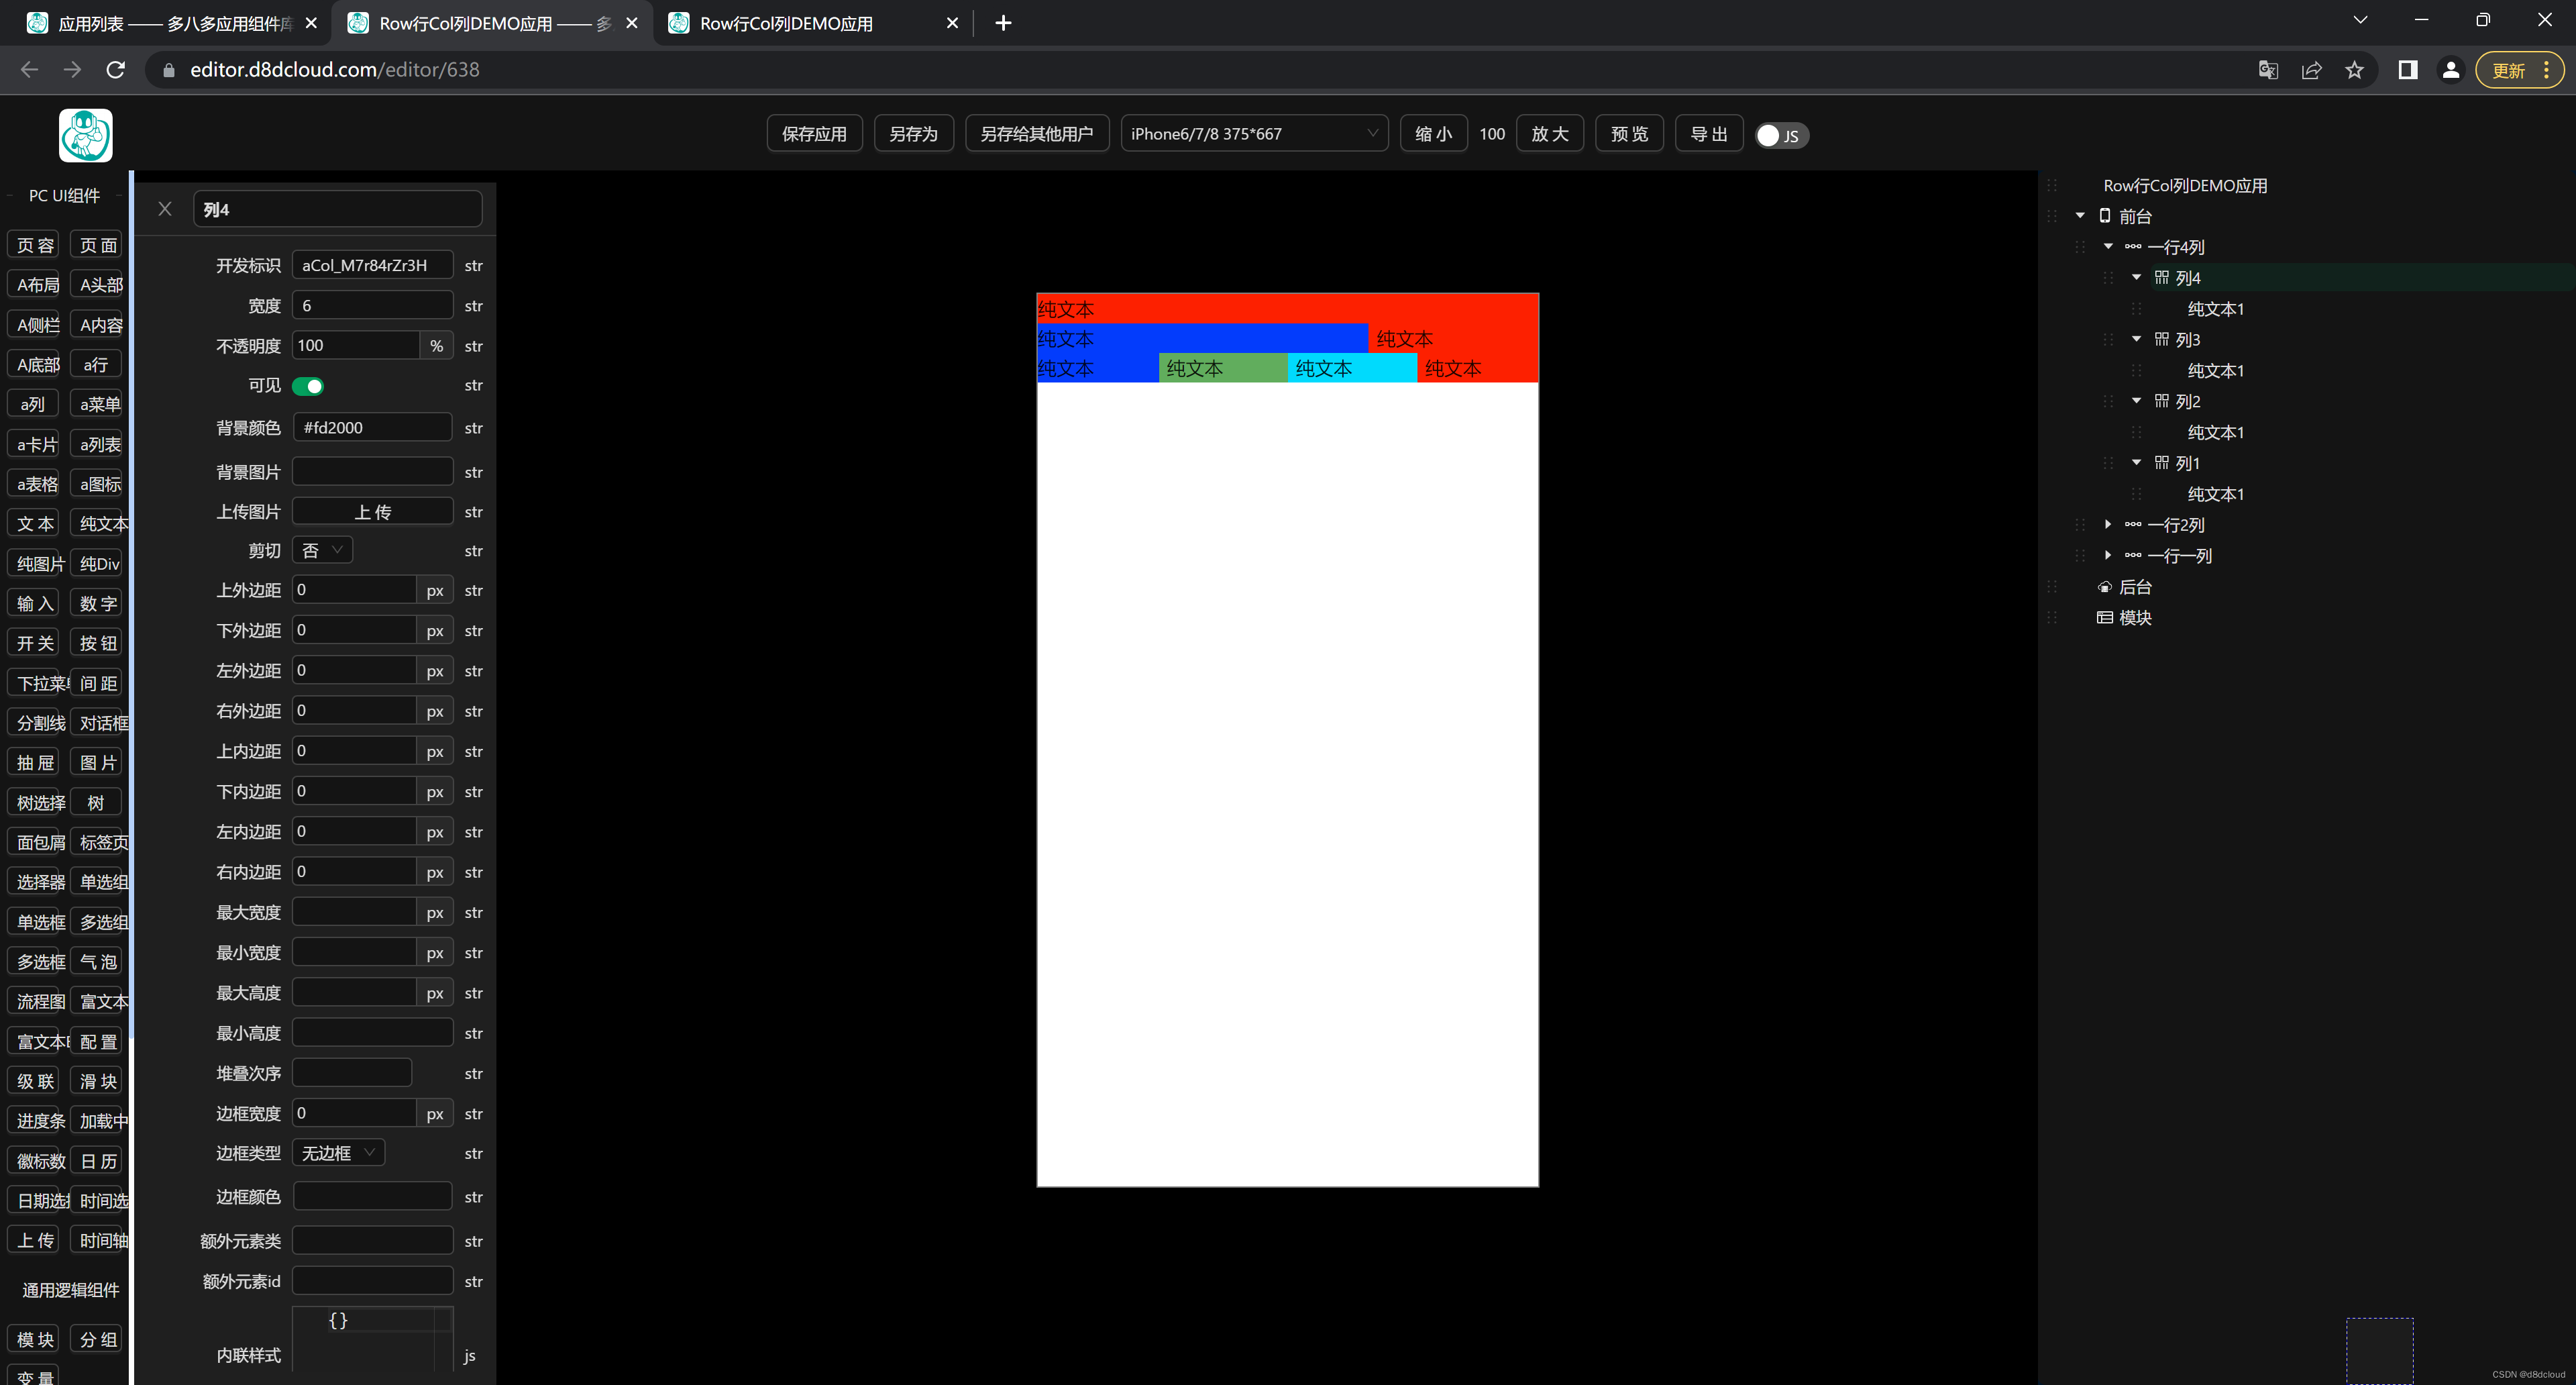Click the 背景颜色 #fd2000 color field

point(372,428)
